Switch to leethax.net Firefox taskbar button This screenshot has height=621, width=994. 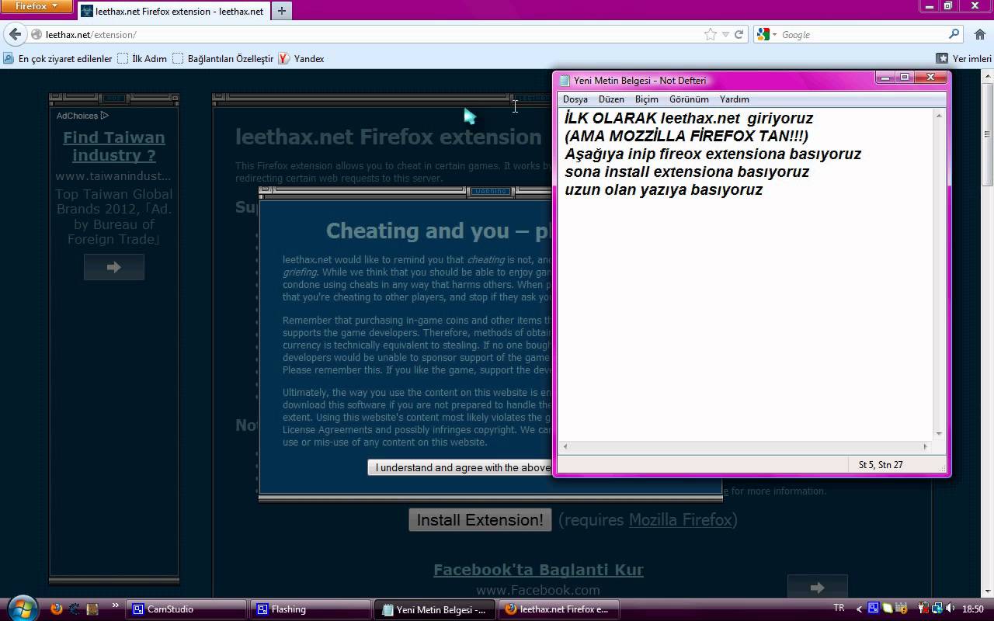point(558,609)
